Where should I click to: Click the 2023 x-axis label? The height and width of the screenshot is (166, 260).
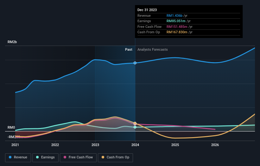coord(95,145)
